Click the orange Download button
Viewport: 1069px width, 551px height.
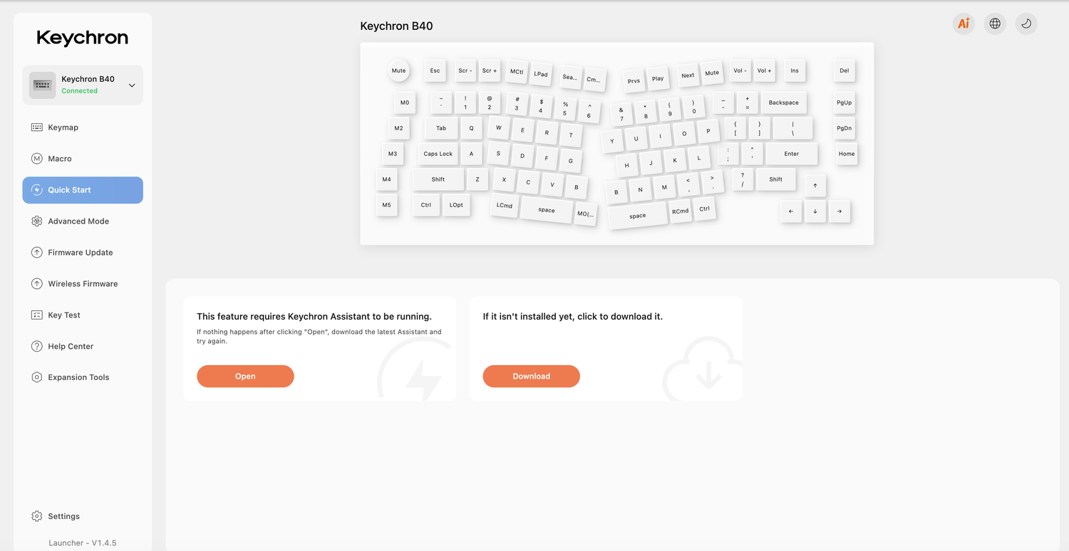[531, 377]
